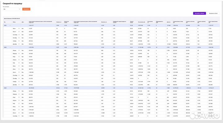Click the Выкупили, шт column header

(x=104, y=22)
